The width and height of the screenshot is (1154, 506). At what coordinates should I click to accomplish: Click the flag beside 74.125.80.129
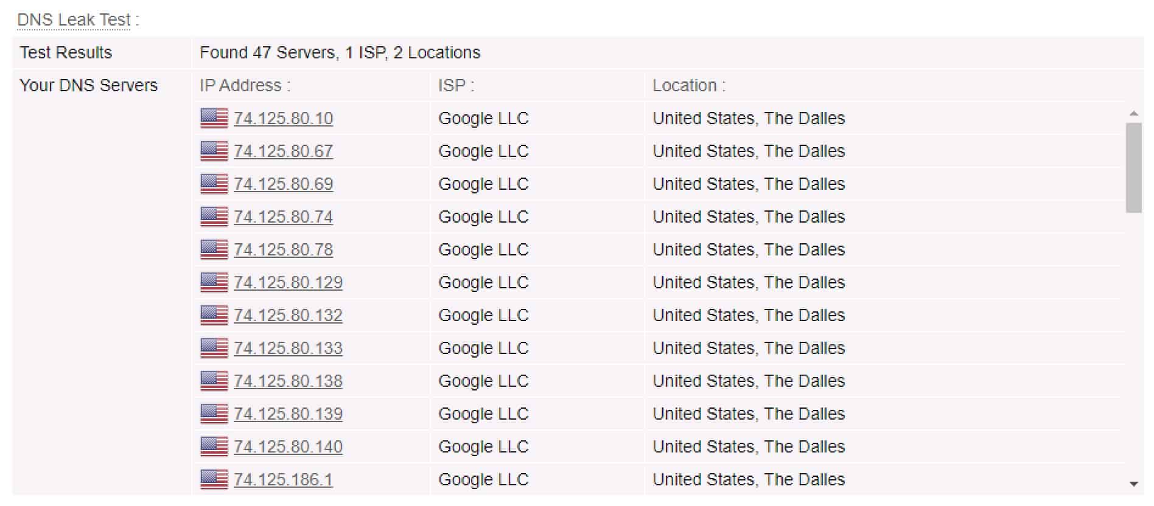pos(214,282)
